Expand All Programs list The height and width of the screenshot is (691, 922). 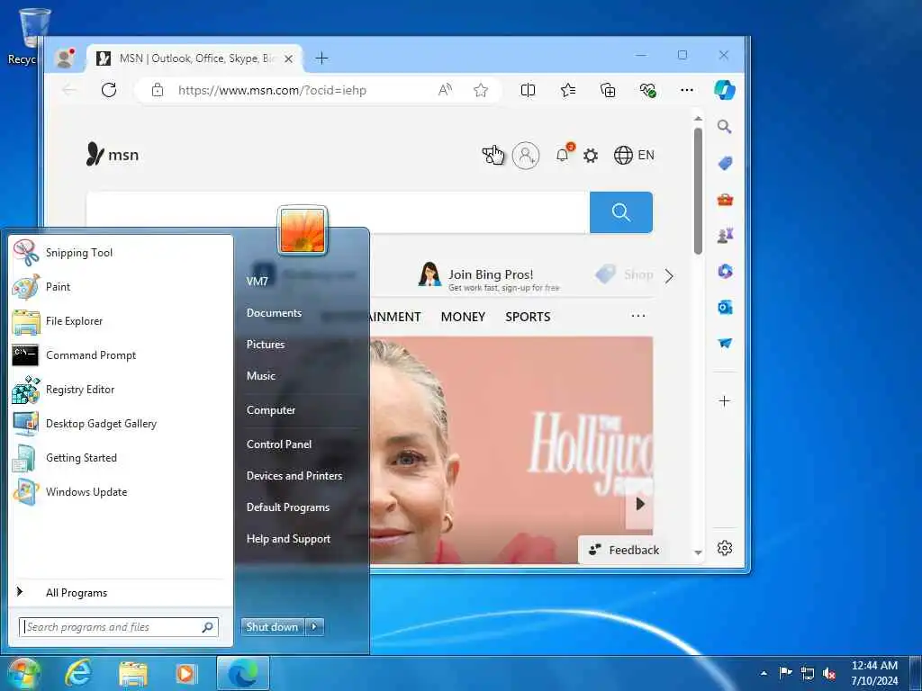tap(122, 592)
